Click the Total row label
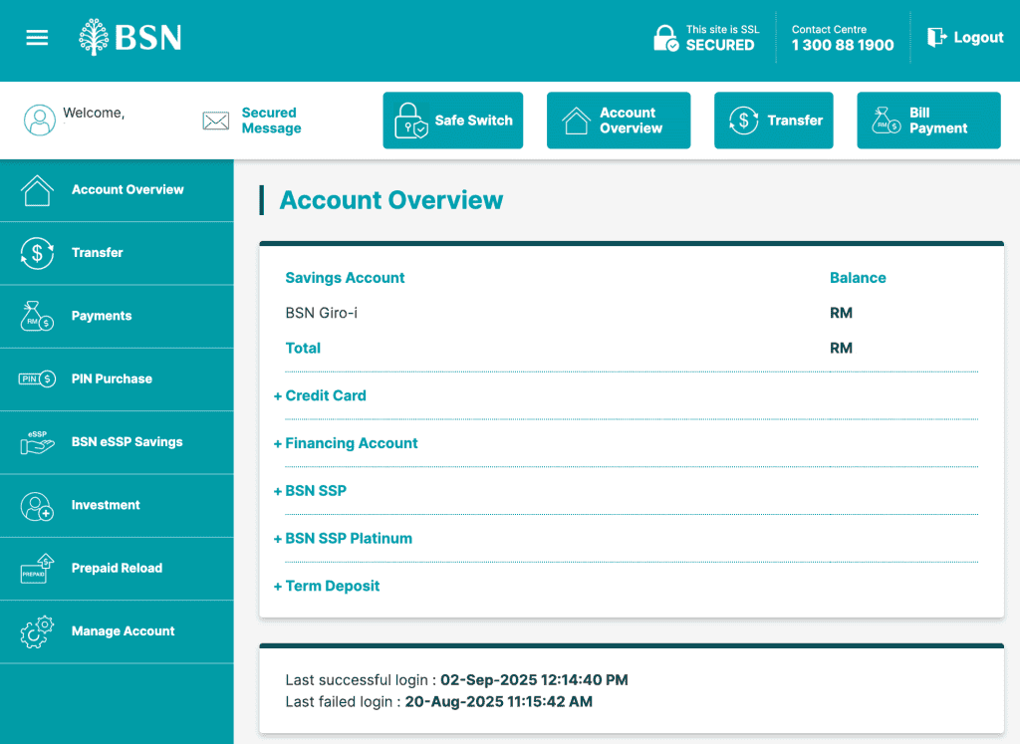Screen dimensions: 1020x744 [303, 348]
